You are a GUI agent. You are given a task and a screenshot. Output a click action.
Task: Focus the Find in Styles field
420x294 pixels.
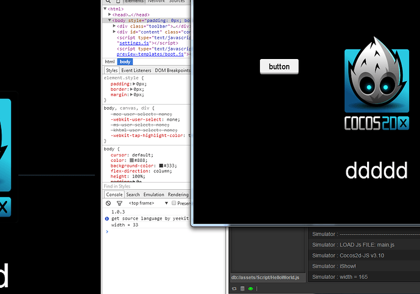(x=146, y=186)
